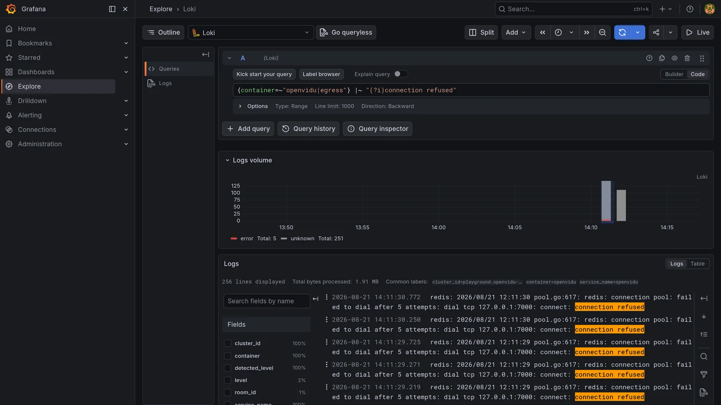Screen dimensions: 721x405
Task: Click Go queryless button
Action: tap(346, 32)
